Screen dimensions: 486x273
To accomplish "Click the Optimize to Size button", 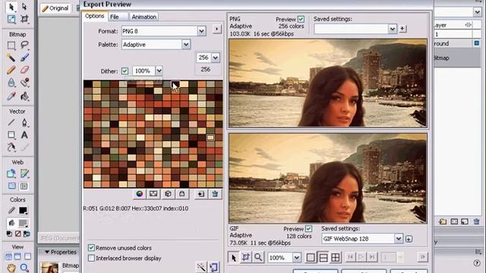I will (214, 267).
